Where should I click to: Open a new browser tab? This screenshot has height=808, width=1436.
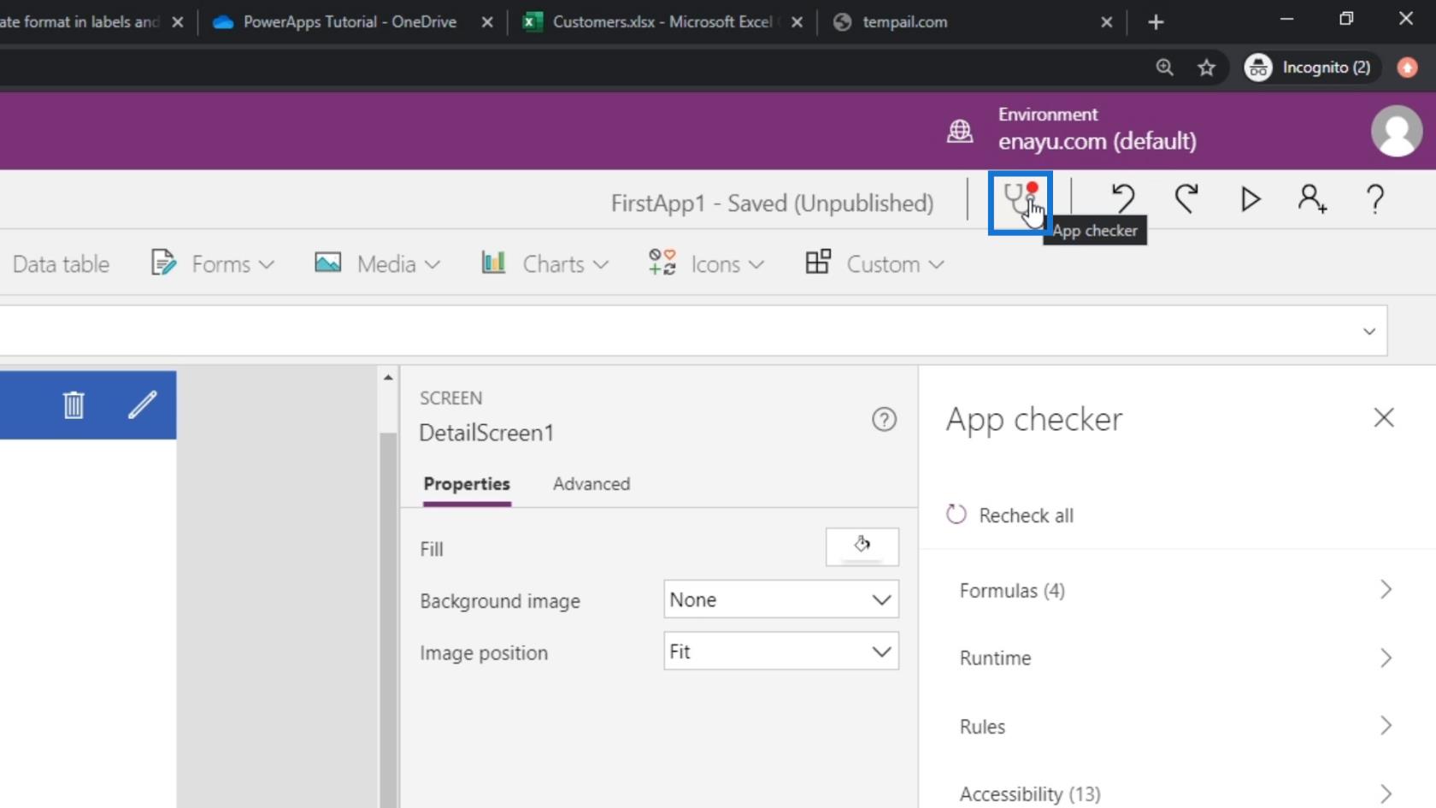[x=1156, y=22]
